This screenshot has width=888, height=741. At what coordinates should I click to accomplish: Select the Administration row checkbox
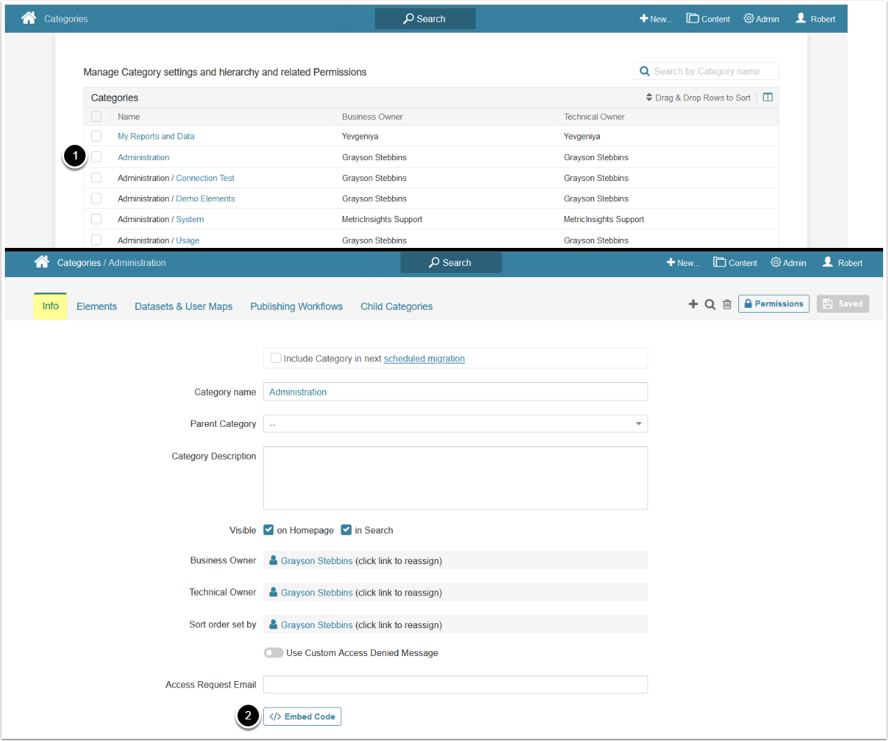click(96, 157)
